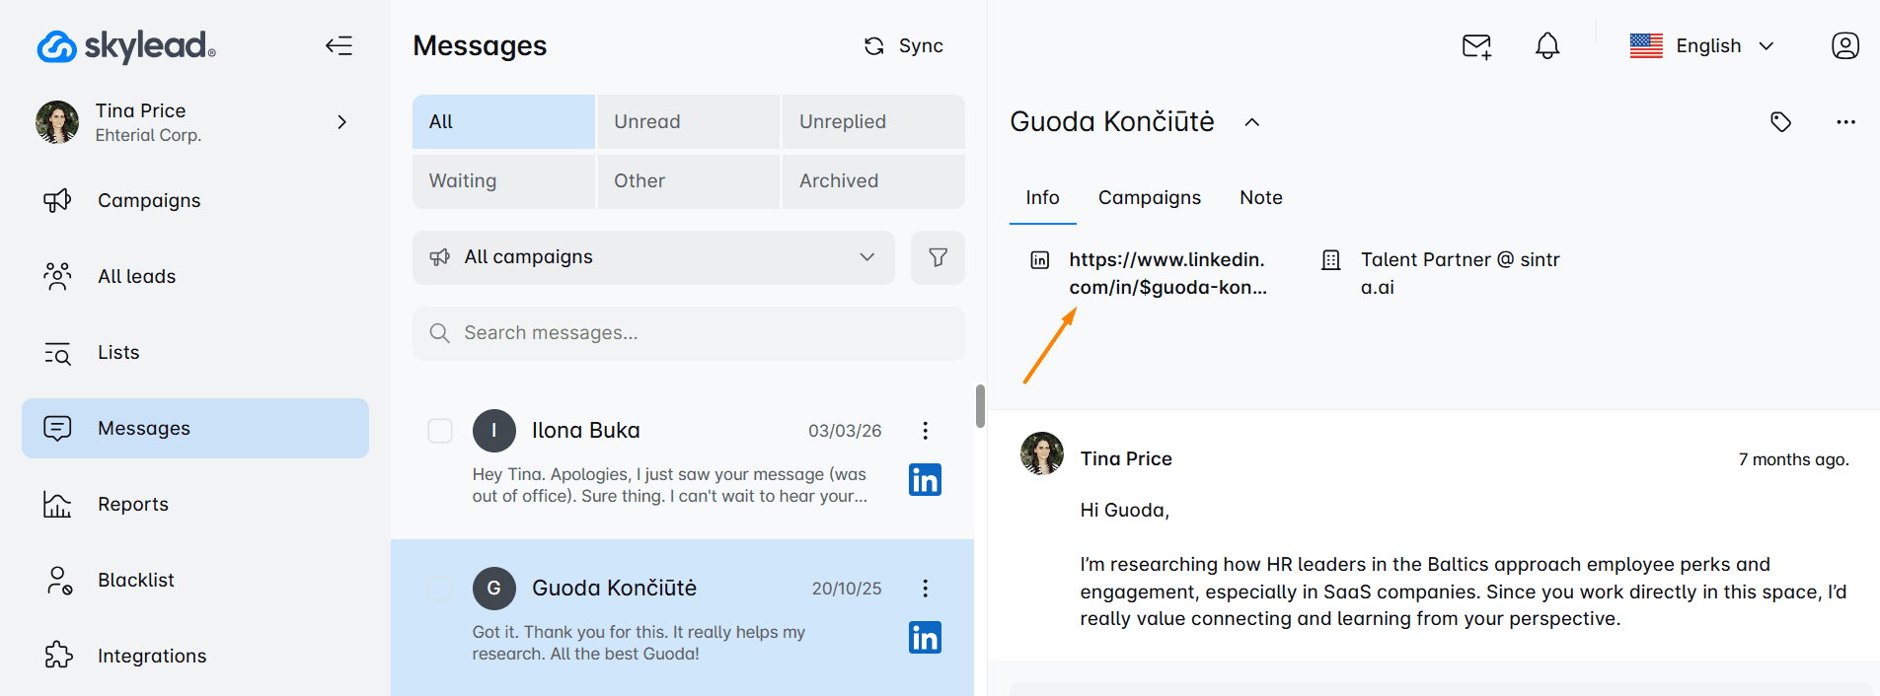Screen dimensions: 1880x696
Task: Open Reports from the sidebar
Action: (195, 504)
